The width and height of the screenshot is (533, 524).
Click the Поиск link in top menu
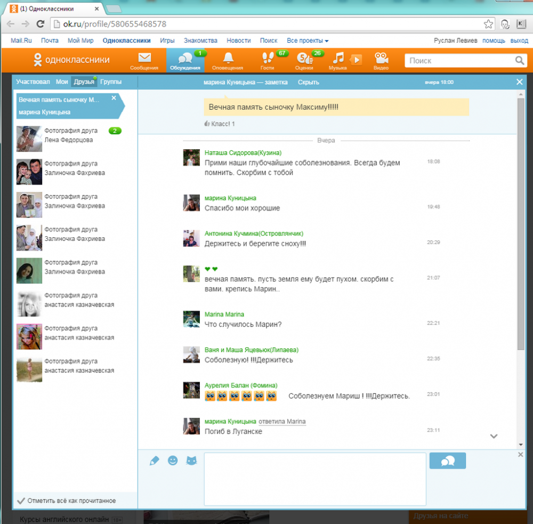(x=269, y=41)
